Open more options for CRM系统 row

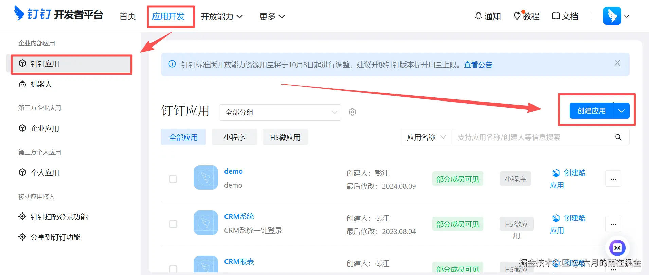click(613, 224)
